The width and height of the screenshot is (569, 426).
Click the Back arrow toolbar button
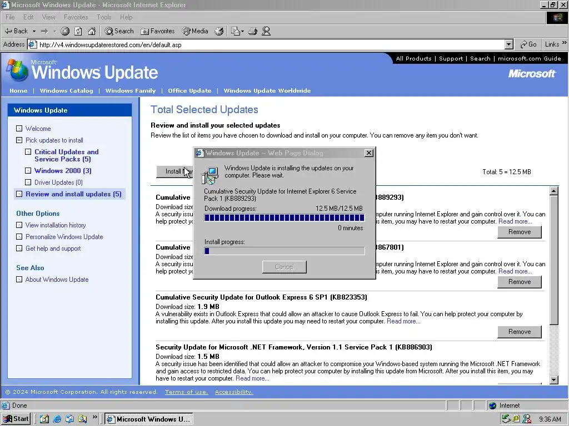coord(16,31)
